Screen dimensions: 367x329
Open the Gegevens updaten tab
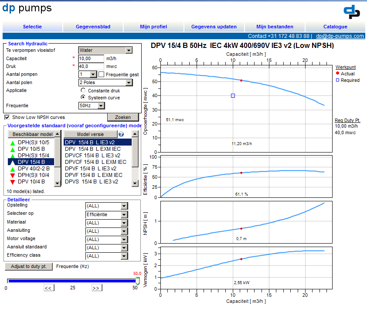tap(214, 27)
